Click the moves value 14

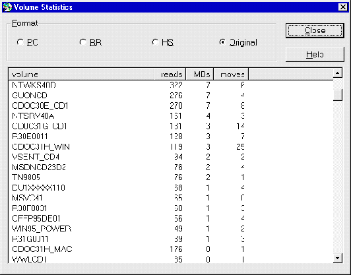[240, 126]
